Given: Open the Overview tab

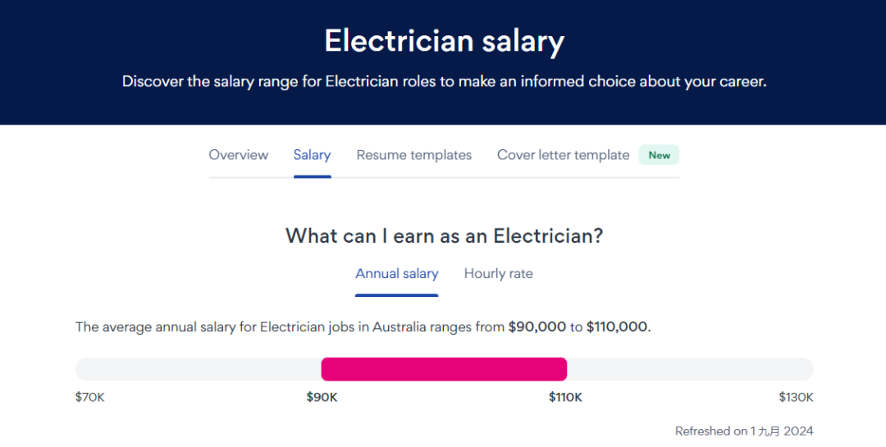Looking at the screenshot, I should tap(238, 155).
